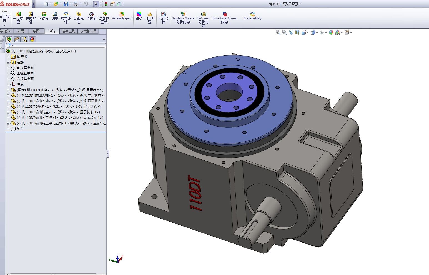Expand the 注解 annotations node
The image size is (429, 275).
(x=8, y=62)
